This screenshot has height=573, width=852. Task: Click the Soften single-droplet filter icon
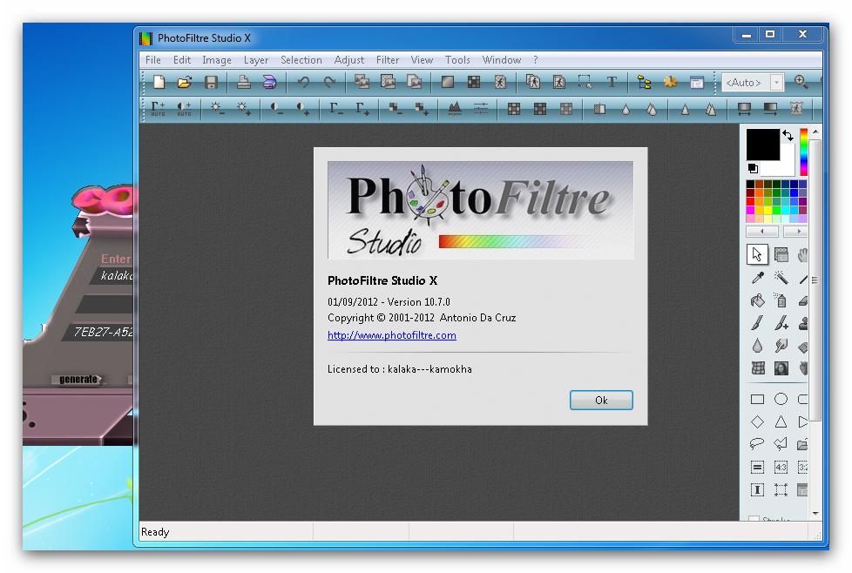(626, 109)
